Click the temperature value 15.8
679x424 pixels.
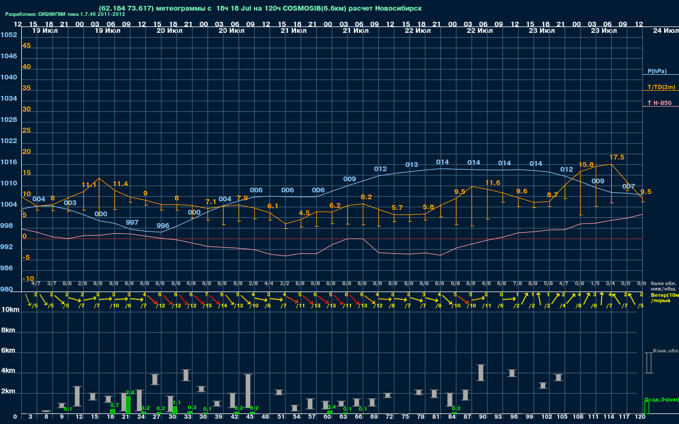pyautogui.click(x=586, y=165)
